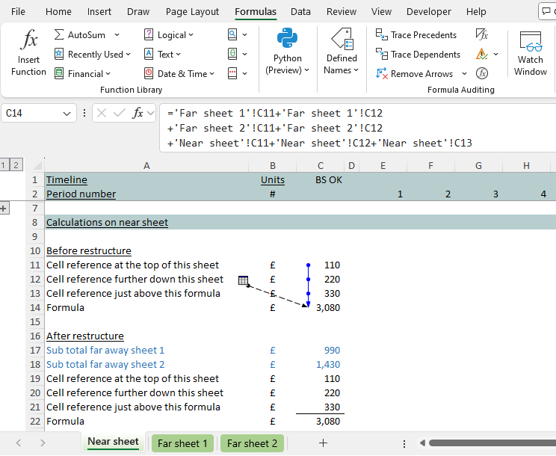The image size is (556, 456).
Task: Click the Error Checking icon
Action: coord(482,55)
